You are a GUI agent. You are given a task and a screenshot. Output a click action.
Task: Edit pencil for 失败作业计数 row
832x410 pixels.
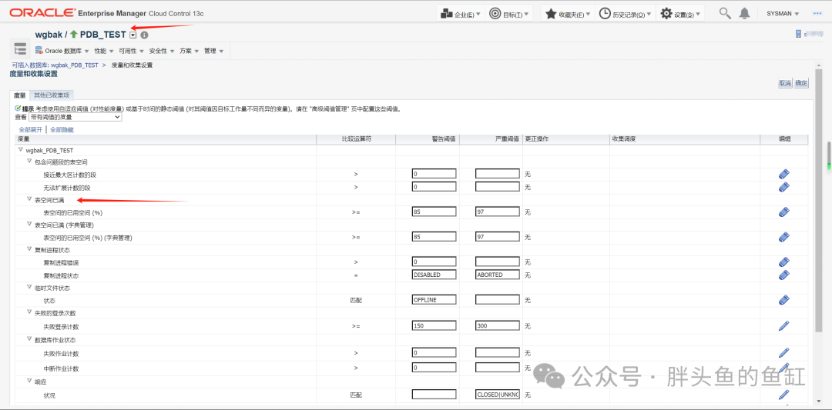[783, 353]
